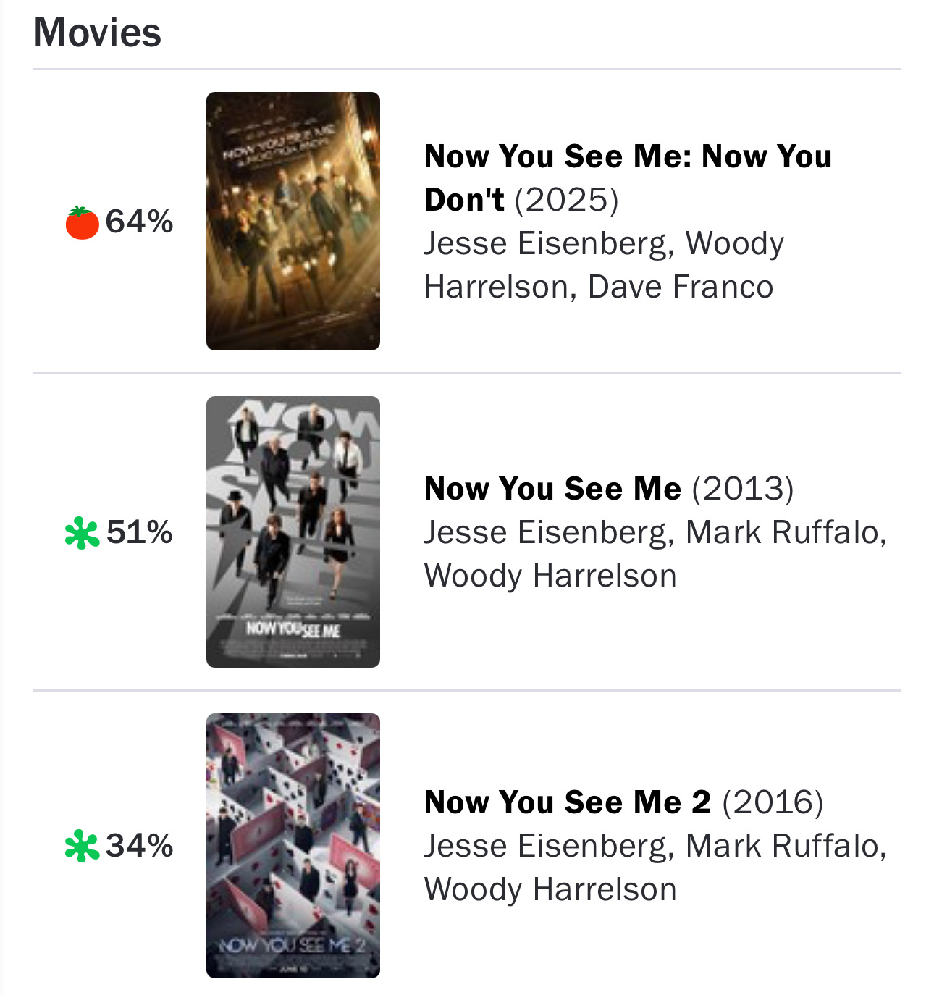Click the (2013) release year
Screen dimensions: 934x995
click(743, 489)
